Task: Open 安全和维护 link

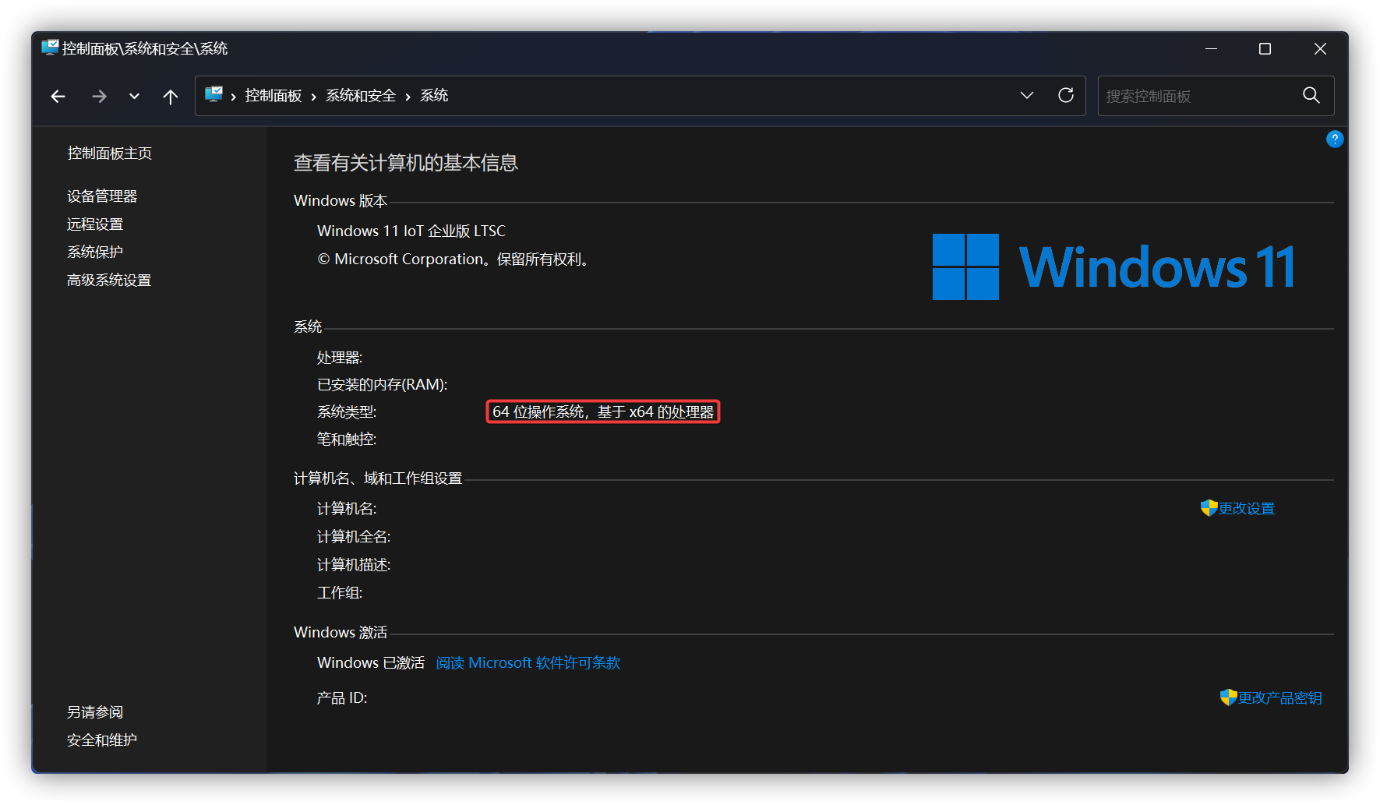Action: click(102, 740)
